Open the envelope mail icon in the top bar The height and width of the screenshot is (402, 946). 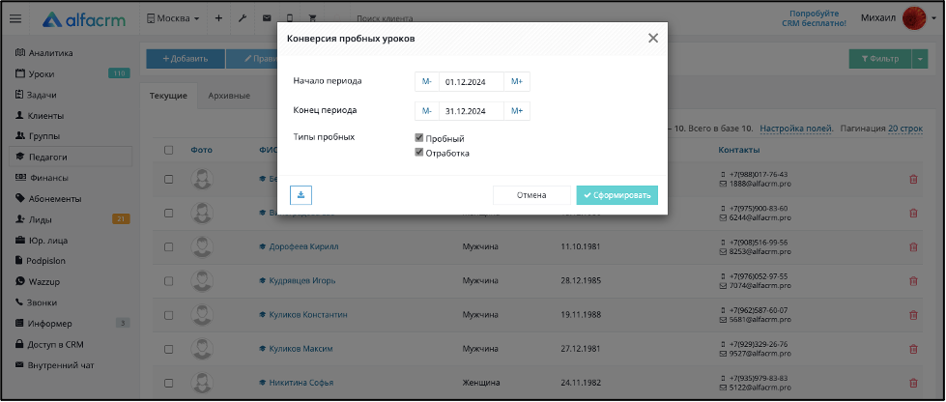point(266,18)
